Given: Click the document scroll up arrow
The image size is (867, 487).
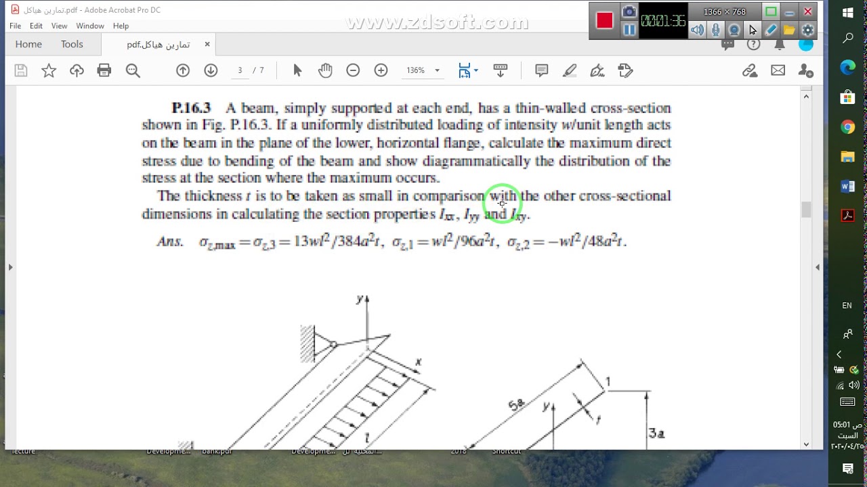Looking at the screenshot, I should pyautogui.click(x=806, y=97).
